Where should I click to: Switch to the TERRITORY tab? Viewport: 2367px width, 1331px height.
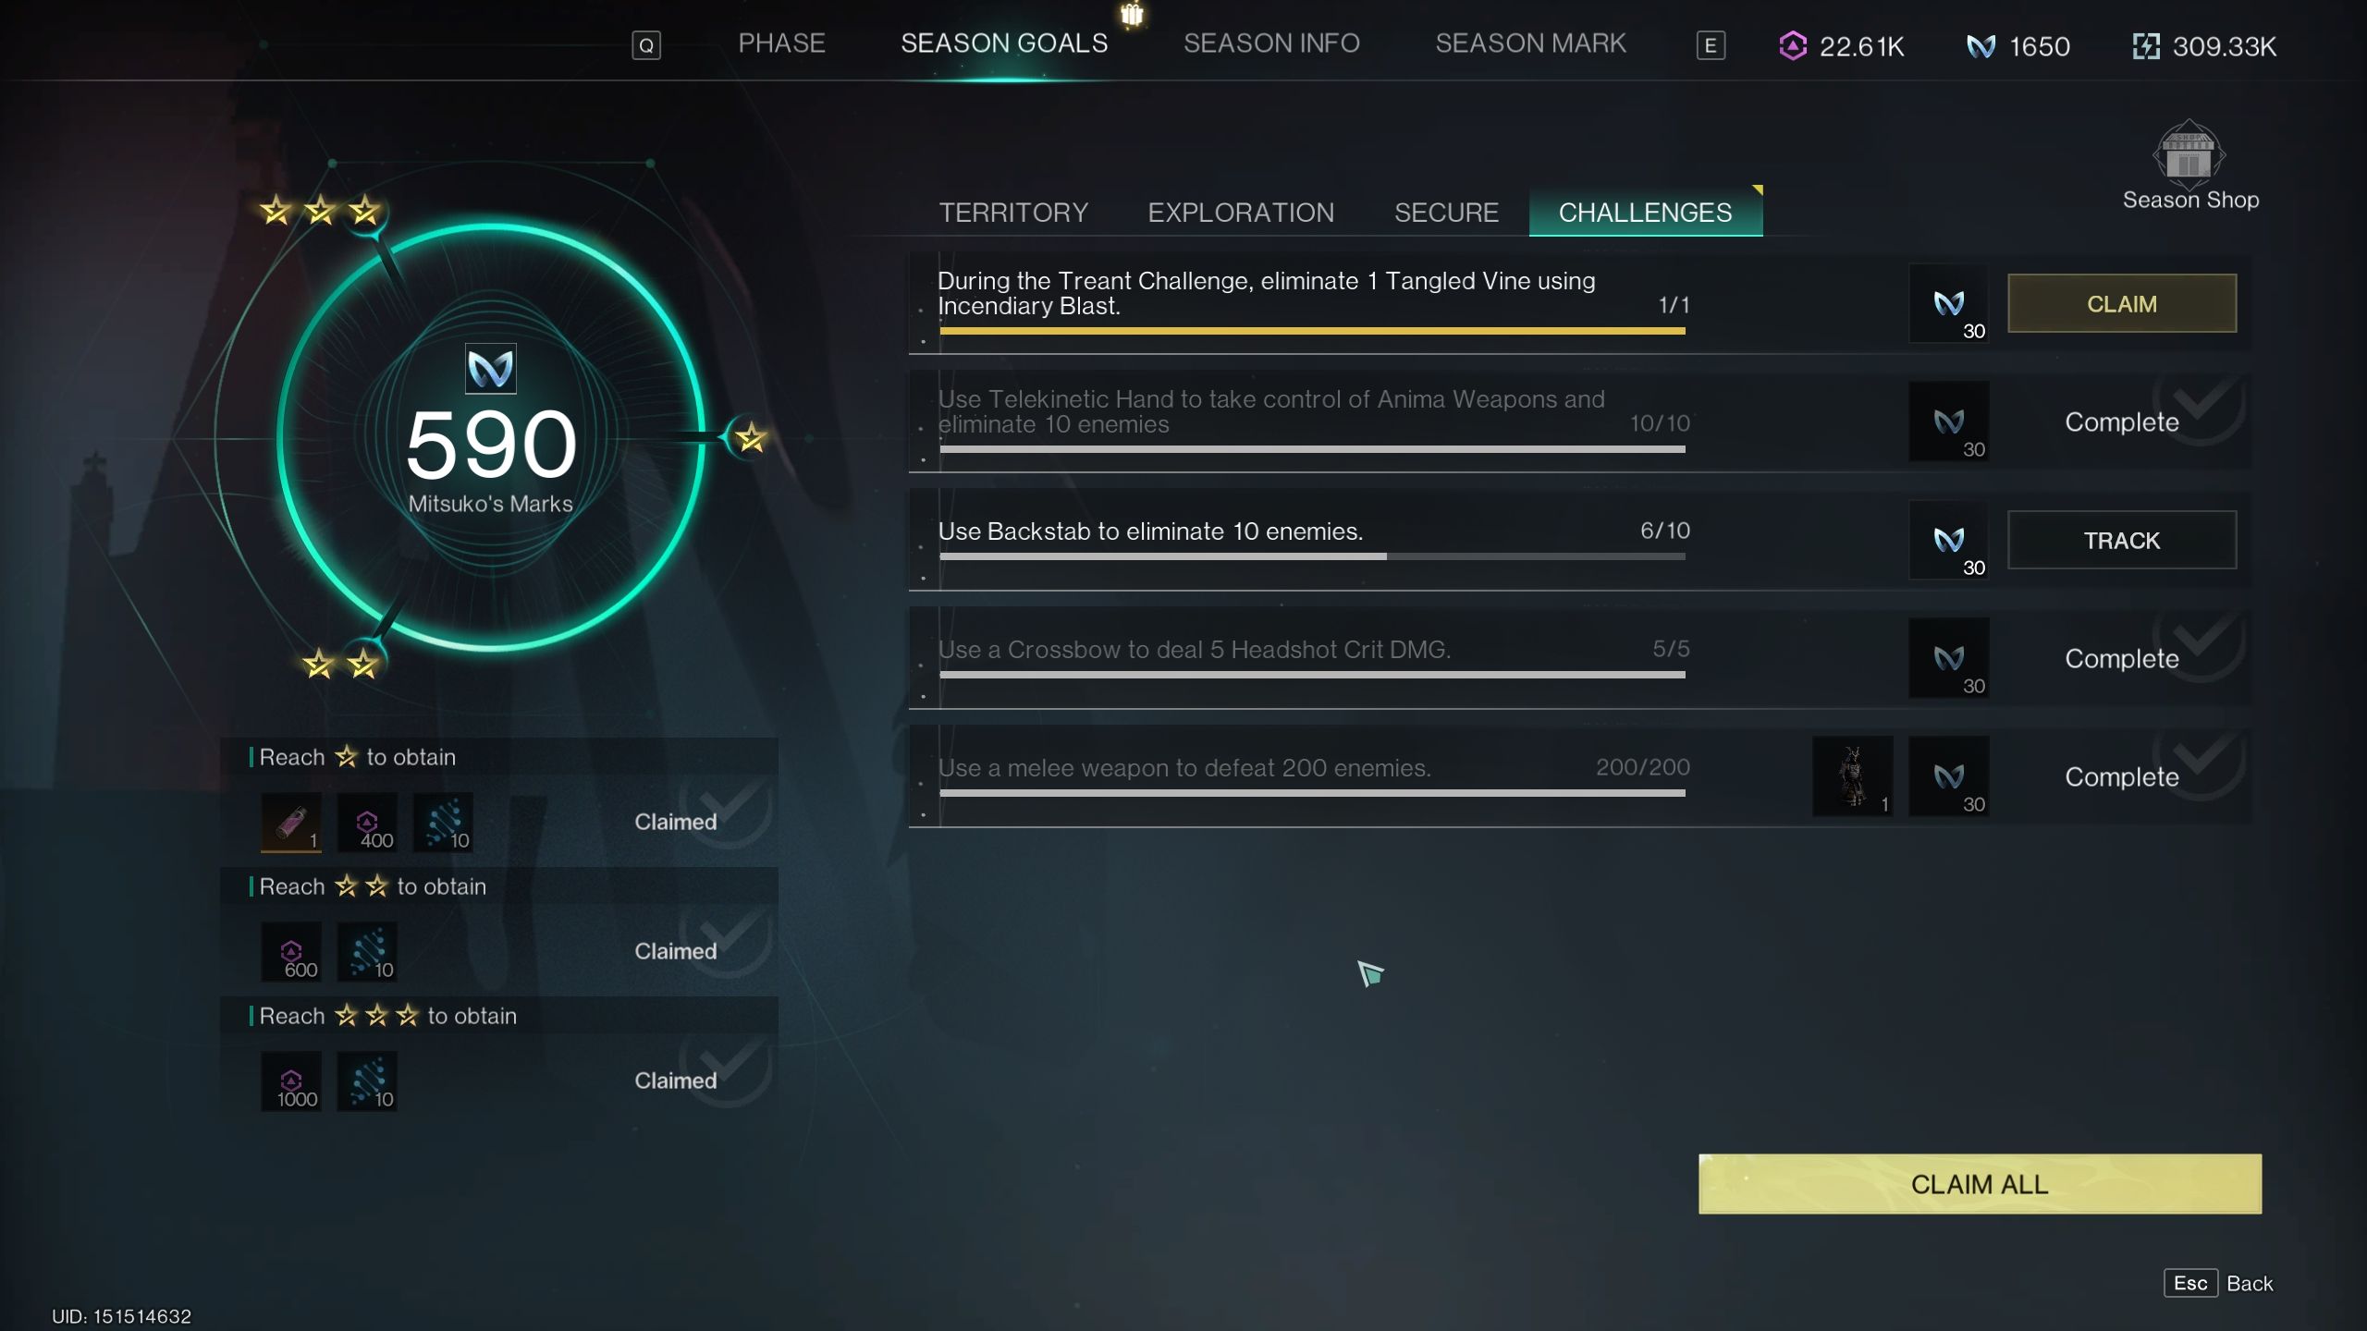1012,213
